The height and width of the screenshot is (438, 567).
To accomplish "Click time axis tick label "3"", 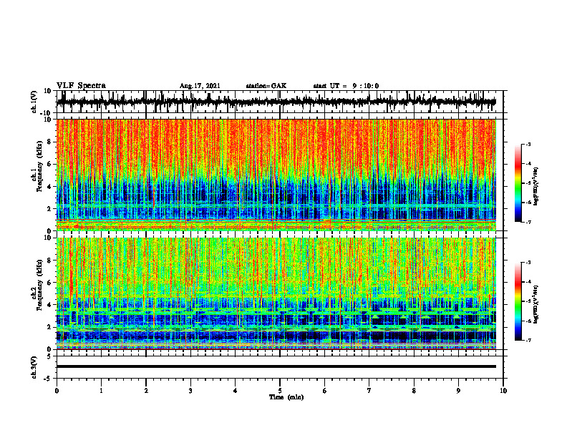I will pos(190,391).
